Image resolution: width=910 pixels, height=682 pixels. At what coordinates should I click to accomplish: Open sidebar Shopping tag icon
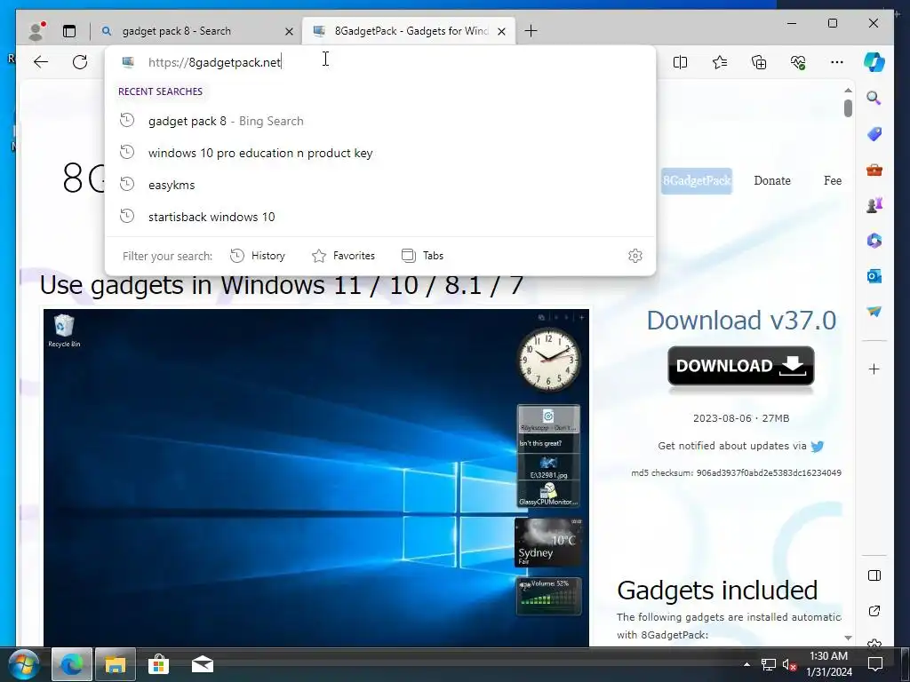point(874,134)
